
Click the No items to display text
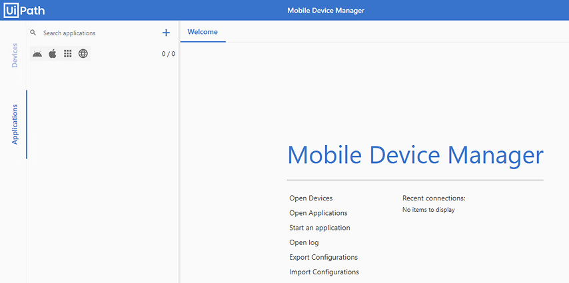[x=428, y=210]
